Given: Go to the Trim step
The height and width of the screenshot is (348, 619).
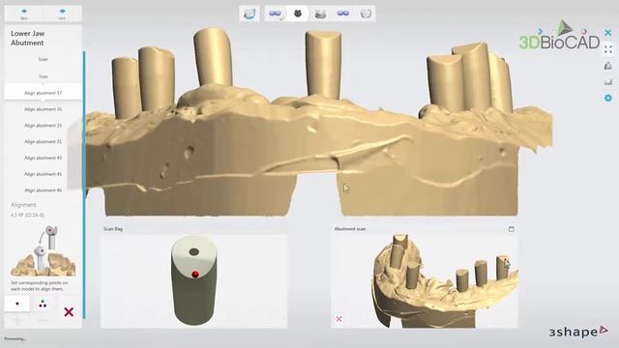Looking at the screenshot, I should [43, 76].
